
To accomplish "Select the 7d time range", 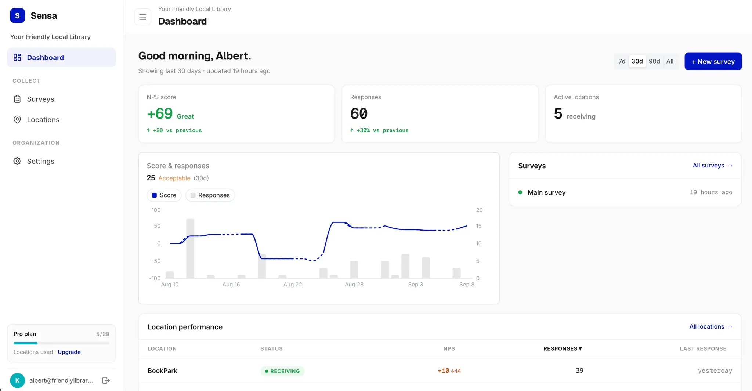I will [x=622, y=61].
